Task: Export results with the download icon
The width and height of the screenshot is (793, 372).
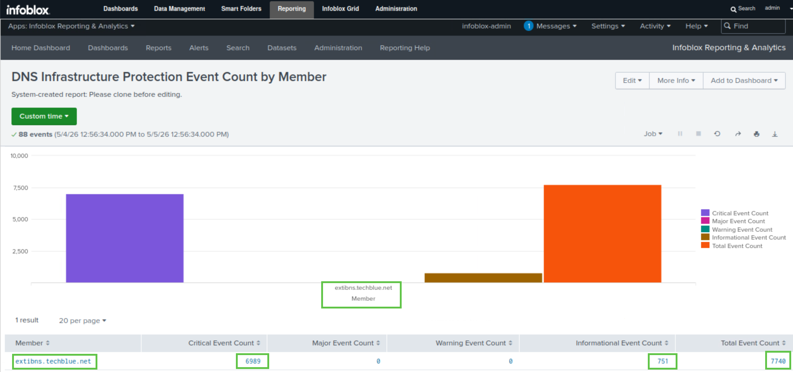Action: [x=775, y=134]
